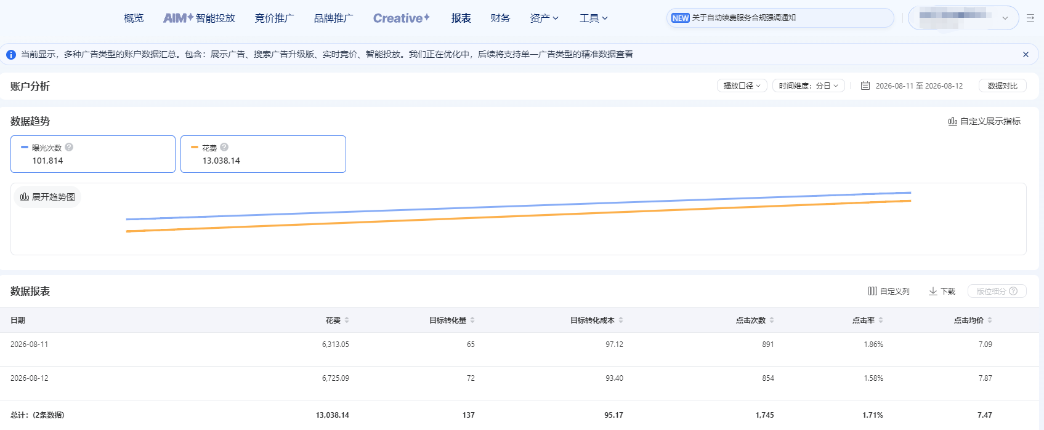Click spend value 6,725.09
The height and width of the screenshot is (430, 1044).
[x=335, y=378]
